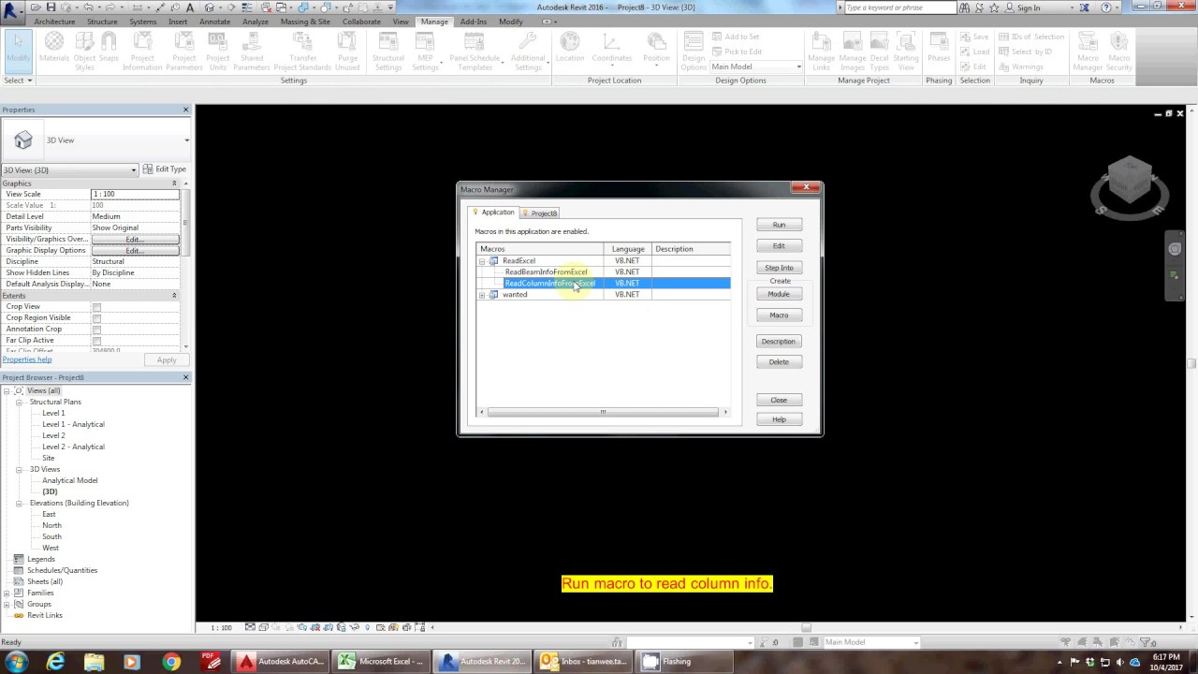This screenshot has width=1198, height=674.
Task: Click Close button in Macro Manager
Action: pos(779,400)
